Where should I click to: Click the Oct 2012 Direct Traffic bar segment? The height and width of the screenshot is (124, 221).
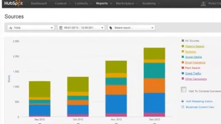78,110
